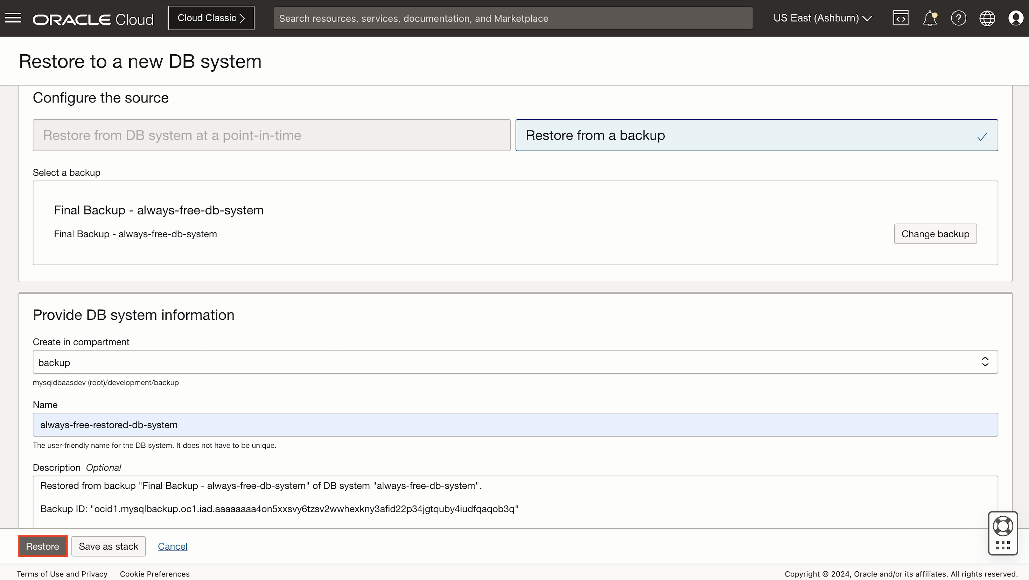Click the DB system Name field

pyautogui.click(x=515, y=425)
